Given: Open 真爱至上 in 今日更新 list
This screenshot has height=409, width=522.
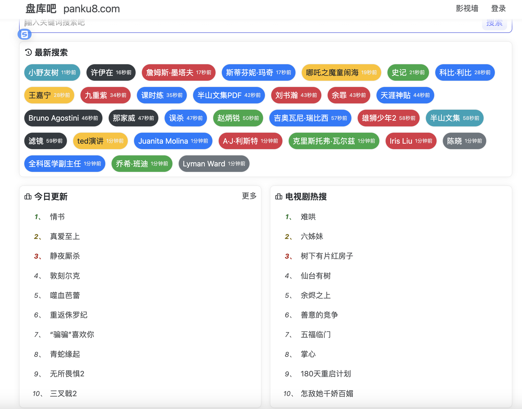Looking at the screenshot, I should tap(65, 236).
